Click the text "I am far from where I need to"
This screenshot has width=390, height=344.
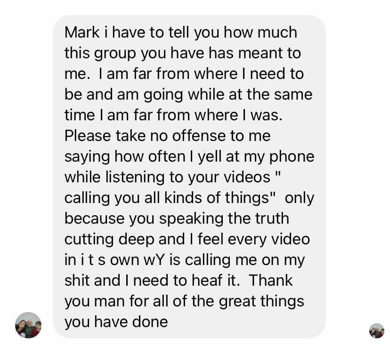[201, 74]
